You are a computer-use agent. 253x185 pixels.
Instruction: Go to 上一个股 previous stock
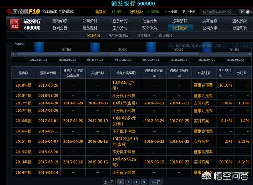pos(171,12)
